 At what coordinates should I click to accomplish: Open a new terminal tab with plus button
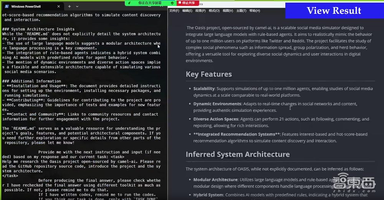pos(70,7)
